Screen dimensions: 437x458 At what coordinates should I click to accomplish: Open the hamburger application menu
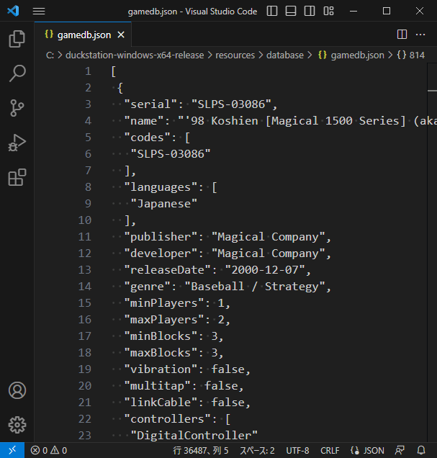tap(39, 11)
